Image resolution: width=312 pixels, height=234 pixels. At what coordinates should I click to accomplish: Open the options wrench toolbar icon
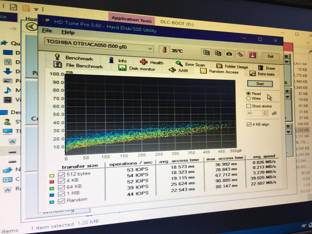coord(240,54)
